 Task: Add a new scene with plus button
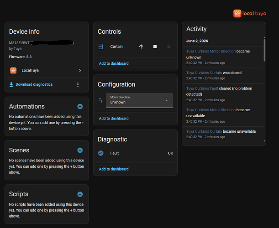coord(80,150)
